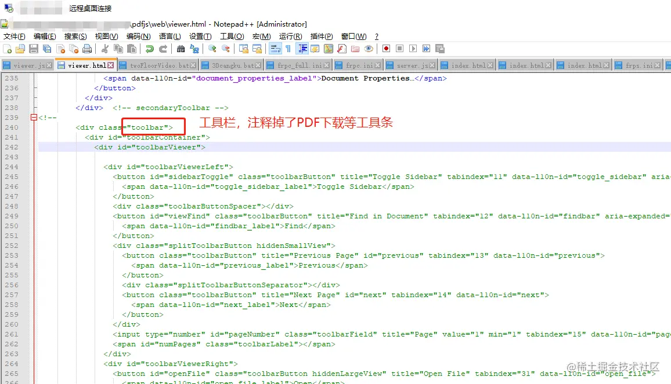
Task: Toggle the Indent Guide icon
Action: pos(302,49)
